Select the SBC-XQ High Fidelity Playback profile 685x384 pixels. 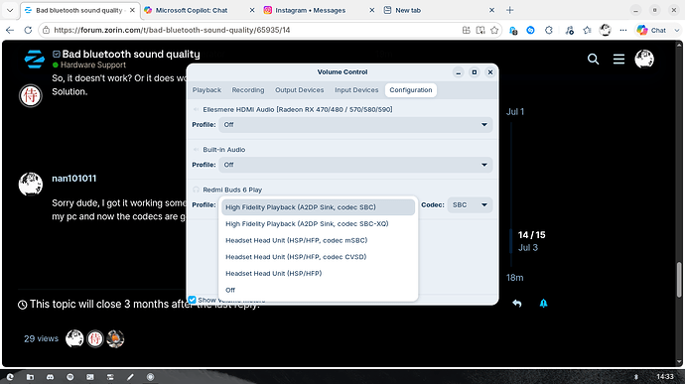307,223
